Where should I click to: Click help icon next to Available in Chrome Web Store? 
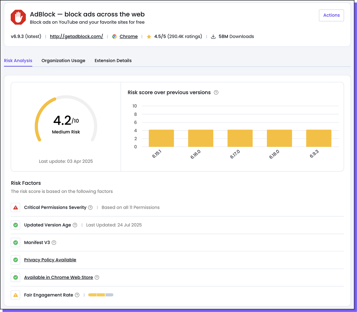pos(97,277)
